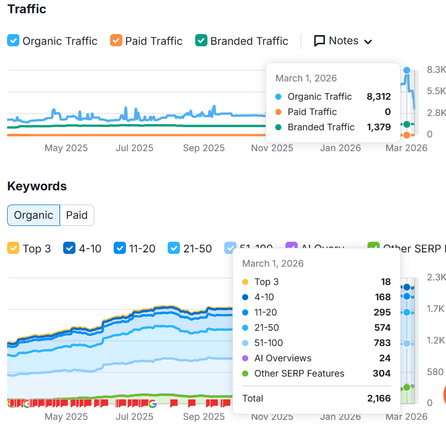Click the 51-100 data point on keywords chart

(407, 344)
